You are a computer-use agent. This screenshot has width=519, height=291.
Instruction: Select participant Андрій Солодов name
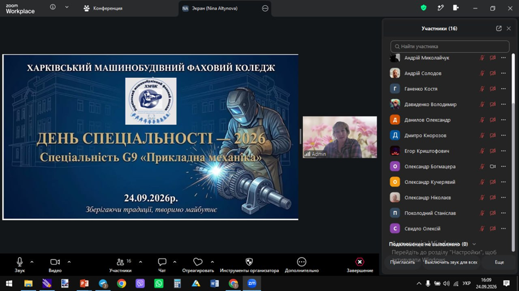[x=423, y=73]
